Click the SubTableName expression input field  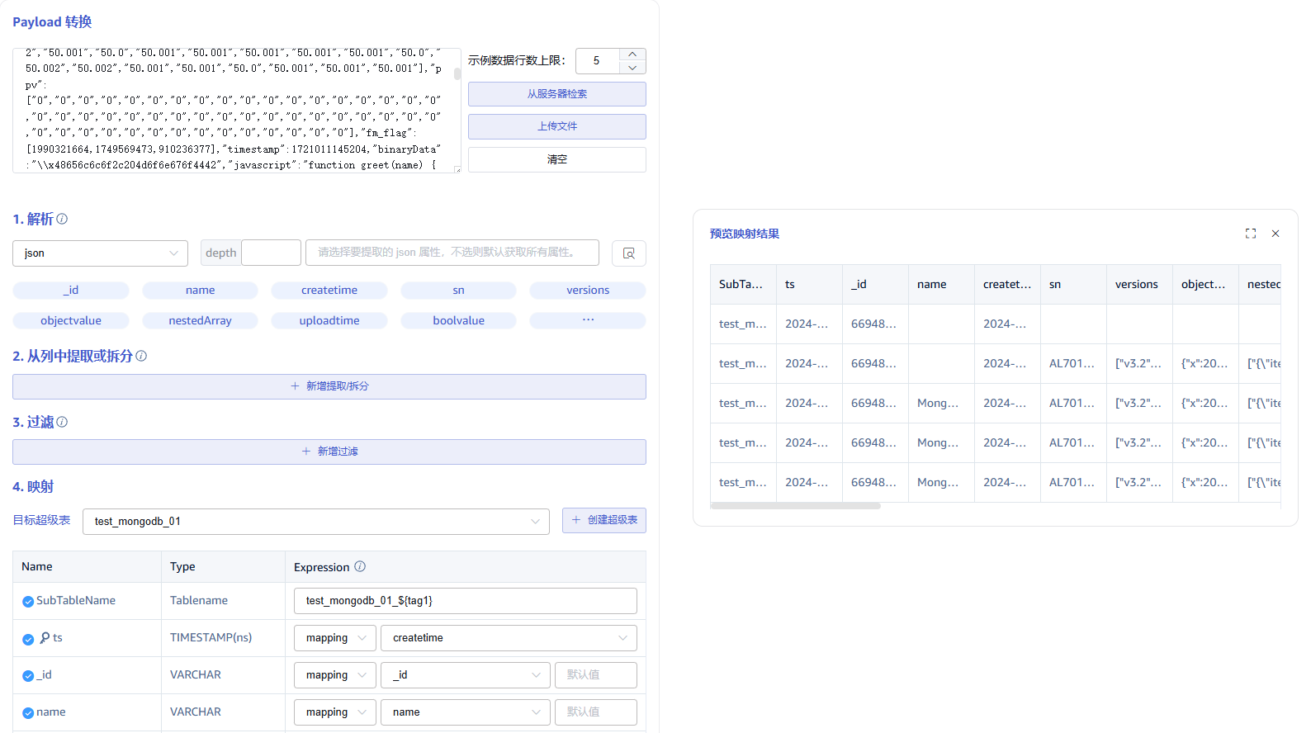[465, 601]
